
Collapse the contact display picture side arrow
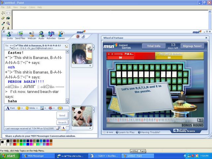pyautogui.click(x=94, y=47)
